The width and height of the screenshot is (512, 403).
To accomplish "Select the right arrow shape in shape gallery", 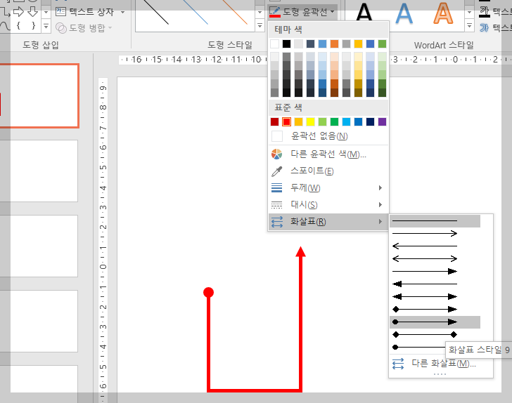I will 18,12.
